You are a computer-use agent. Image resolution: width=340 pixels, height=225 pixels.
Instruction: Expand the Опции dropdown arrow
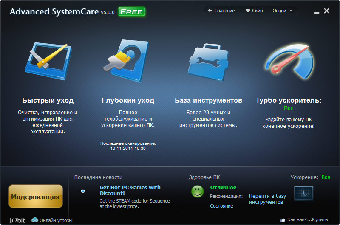[x=291, y=10]
